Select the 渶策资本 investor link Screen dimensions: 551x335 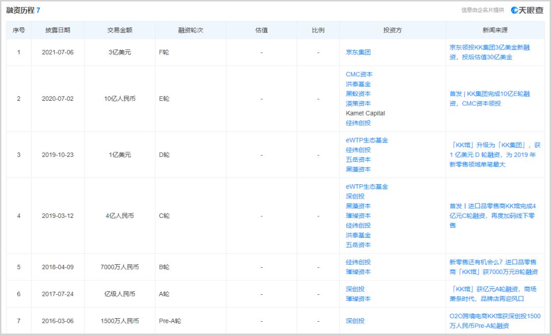tap(358, 103)
